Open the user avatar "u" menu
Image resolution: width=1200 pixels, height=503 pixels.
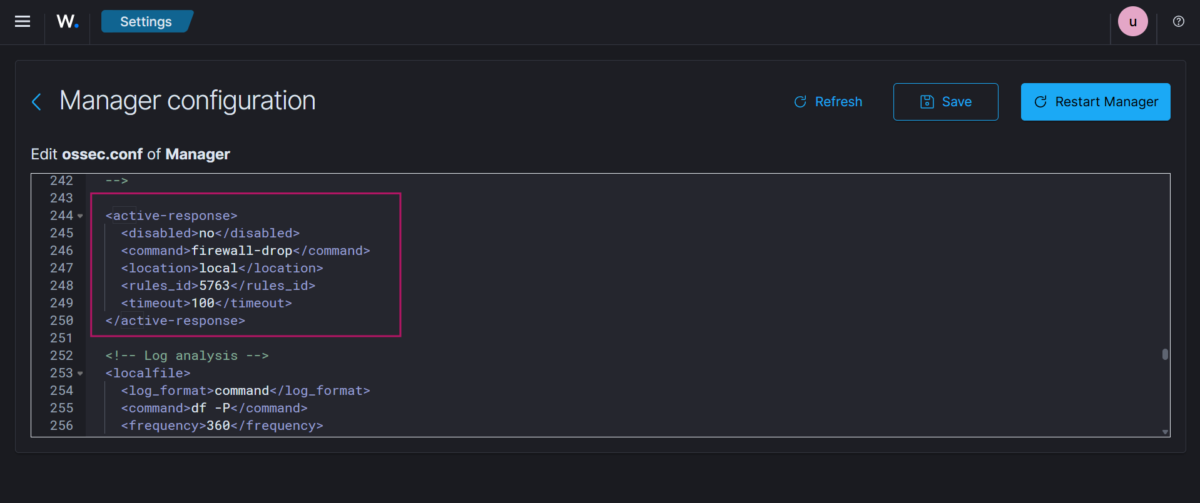pos(1132,22)
